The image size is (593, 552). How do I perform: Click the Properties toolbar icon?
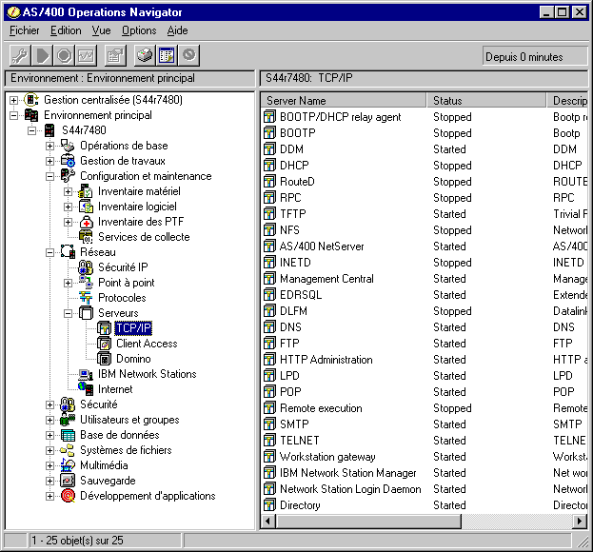(x=115, y=56)
